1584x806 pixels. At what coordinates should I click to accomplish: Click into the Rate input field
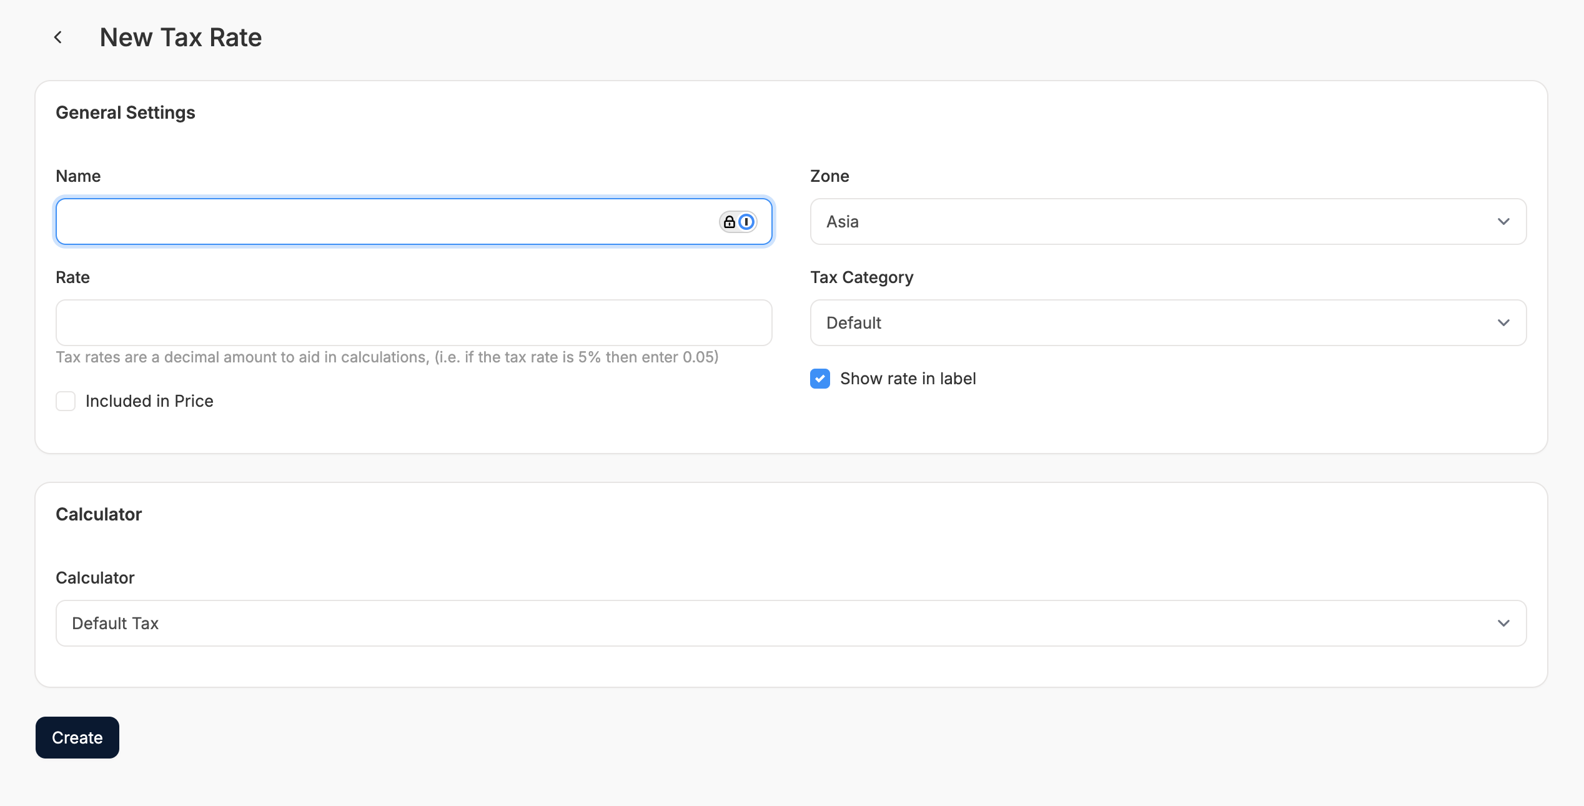pyautogui.click(x=413, y=323)
